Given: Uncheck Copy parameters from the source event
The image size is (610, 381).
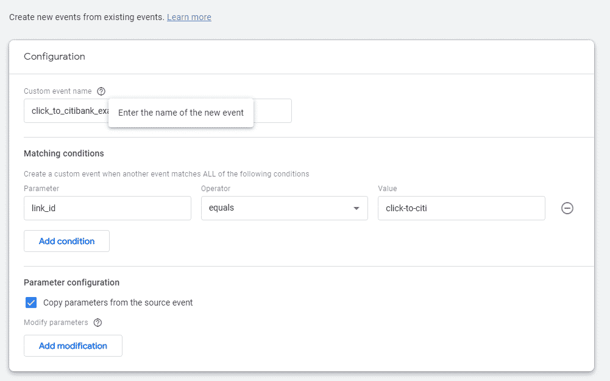Looking at the screenshot, I should [x=31, y=302].
